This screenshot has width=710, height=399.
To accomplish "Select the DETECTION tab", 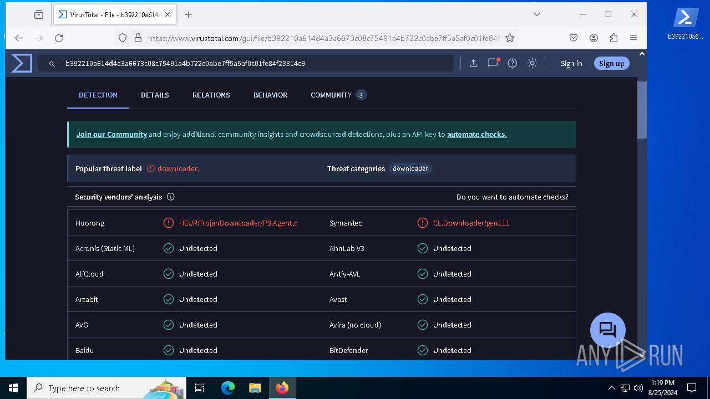I will click(98, 95).
